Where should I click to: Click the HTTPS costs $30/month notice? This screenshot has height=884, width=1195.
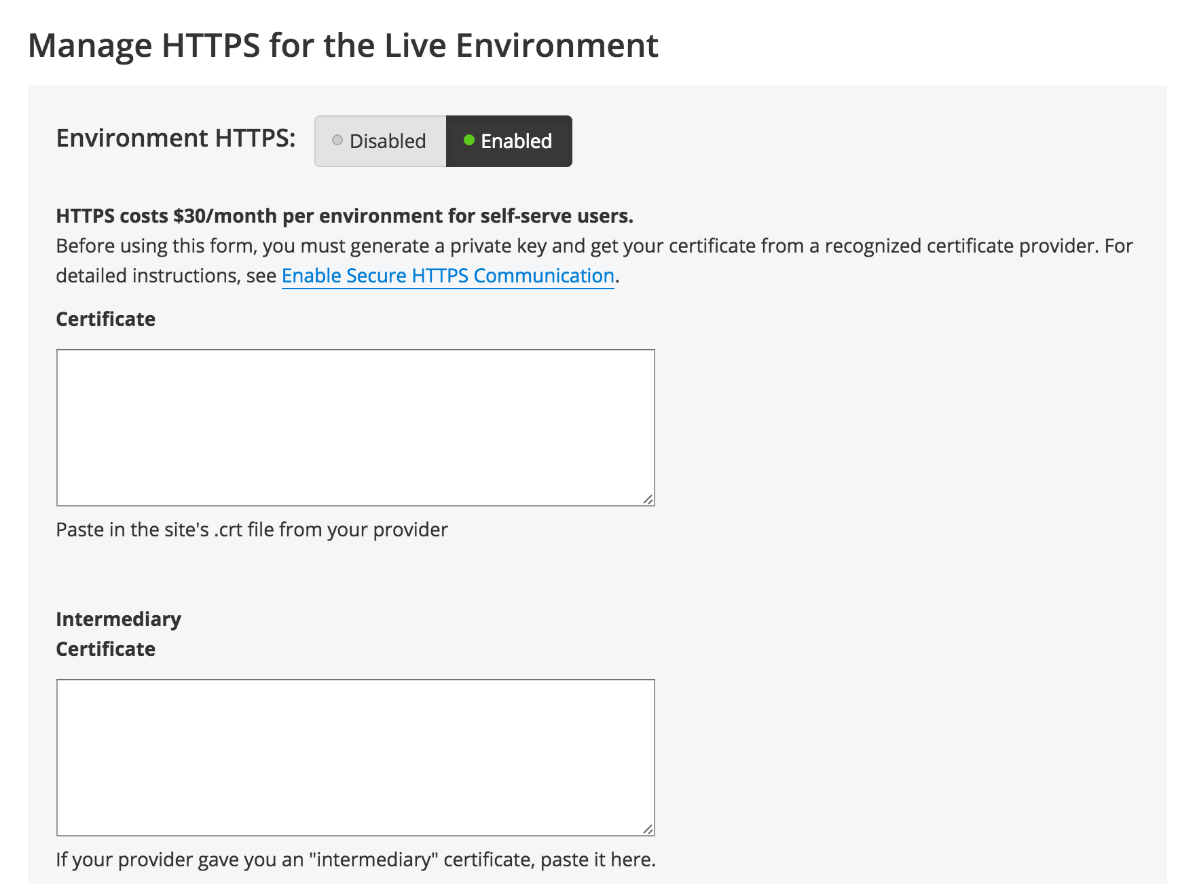(344, 216)
